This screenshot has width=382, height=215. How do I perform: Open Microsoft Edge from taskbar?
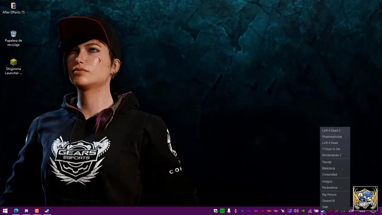[16, 211]
